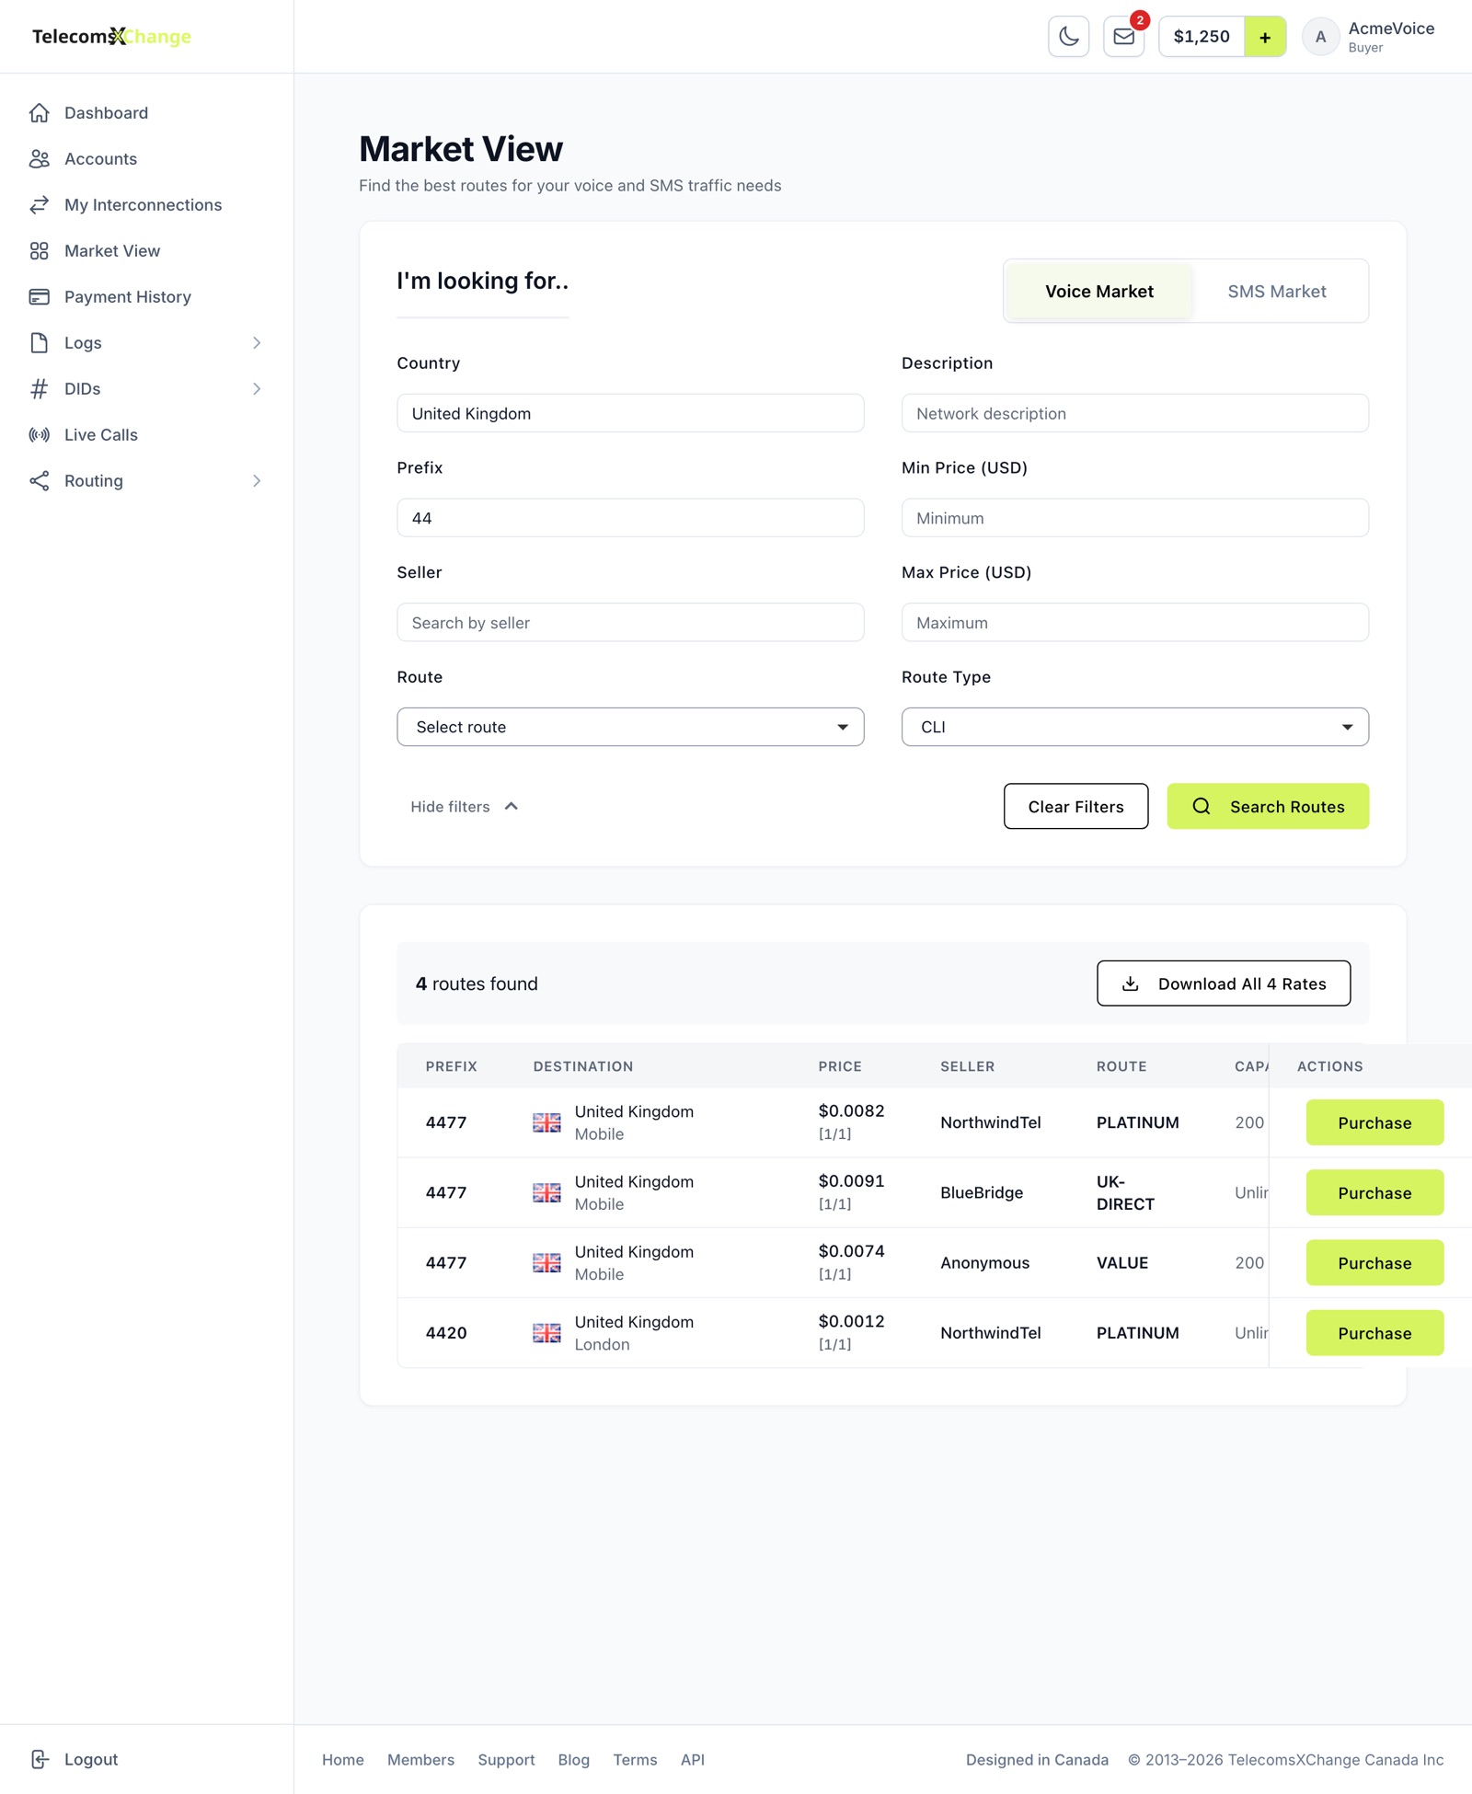Click the My Interconnections arrows icon

pyautogui.click(x=39, y=205)
